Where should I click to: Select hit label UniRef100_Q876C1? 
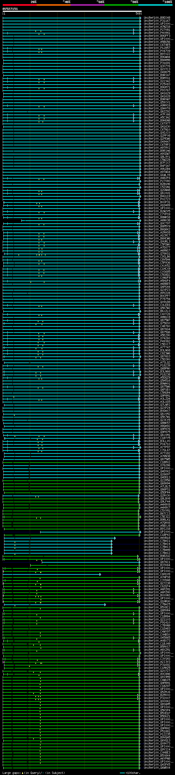pyautogui.click(x=157, y=562)
